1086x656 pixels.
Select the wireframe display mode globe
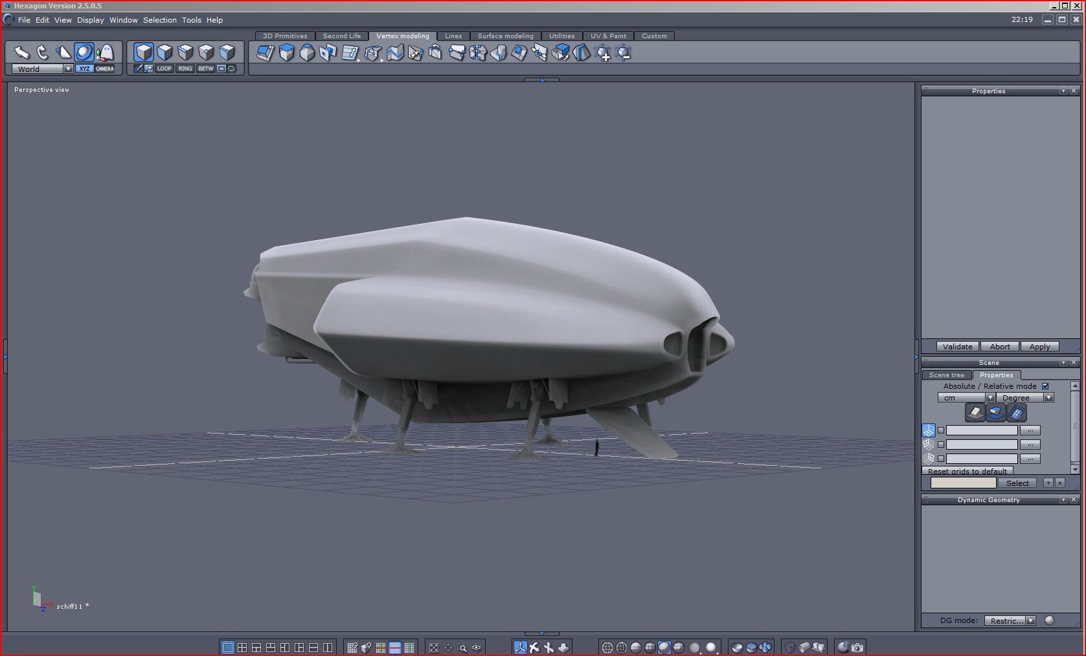point(607,647)
